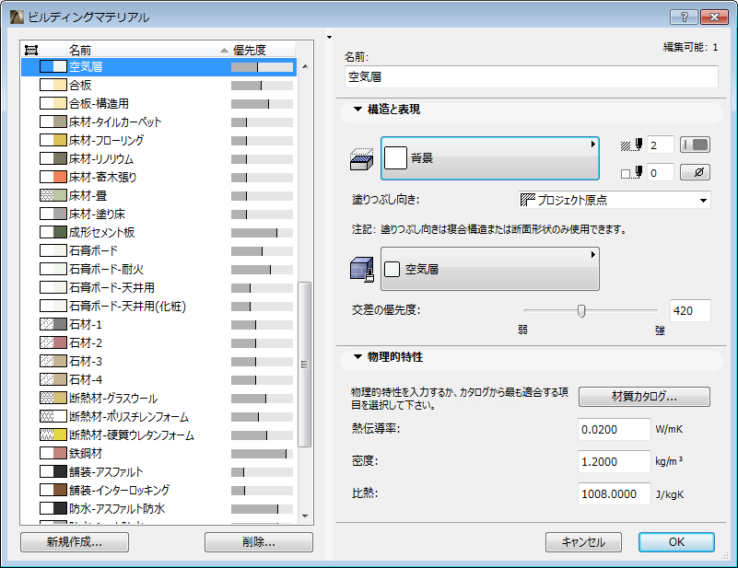Click the small panel arrow above the name field
This screenshot has width=738, height=568.
tap(330, 37)
